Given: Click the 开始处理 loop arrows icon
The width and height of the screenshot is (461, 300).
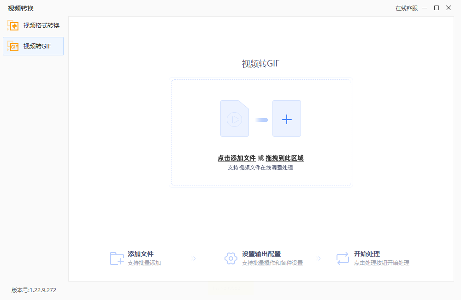Looking at the screenshot, I should 343,258.
